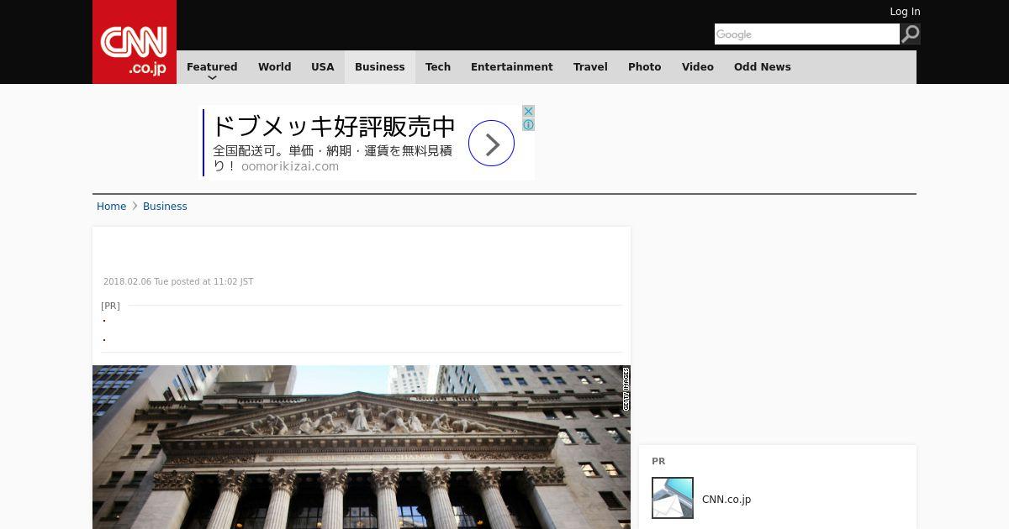1009x529 pixels.
Task: Click the circular arrow button in the ad
Action: point(491,144)
